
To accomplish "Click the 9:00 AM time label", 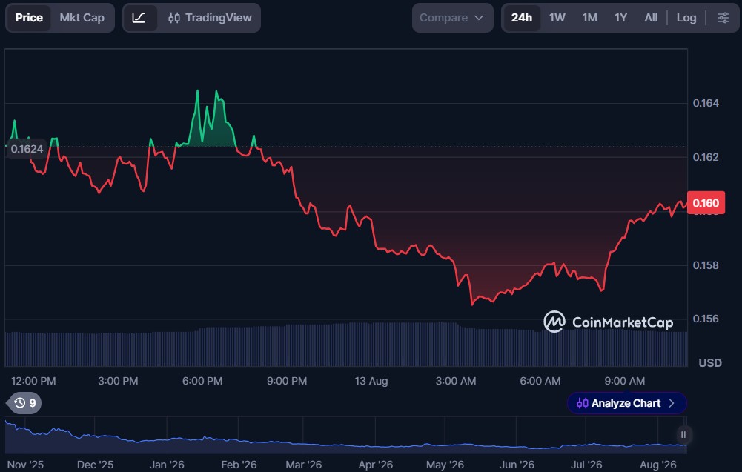I will click(x=624, y=381).
